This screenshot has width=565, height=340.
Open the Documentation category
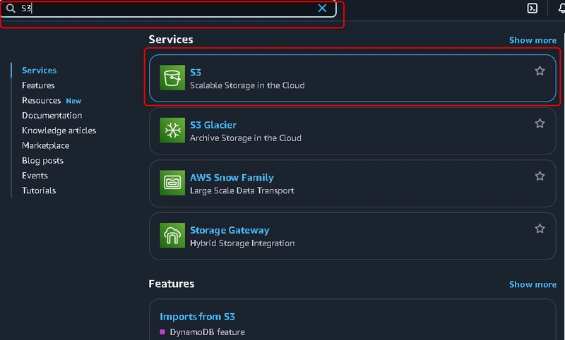(52, 116)
